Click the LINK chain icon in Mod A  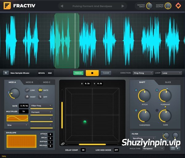[27, 90]
